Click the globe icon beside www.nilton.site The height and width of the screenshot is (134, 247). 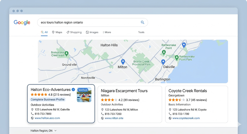point(102,118)
